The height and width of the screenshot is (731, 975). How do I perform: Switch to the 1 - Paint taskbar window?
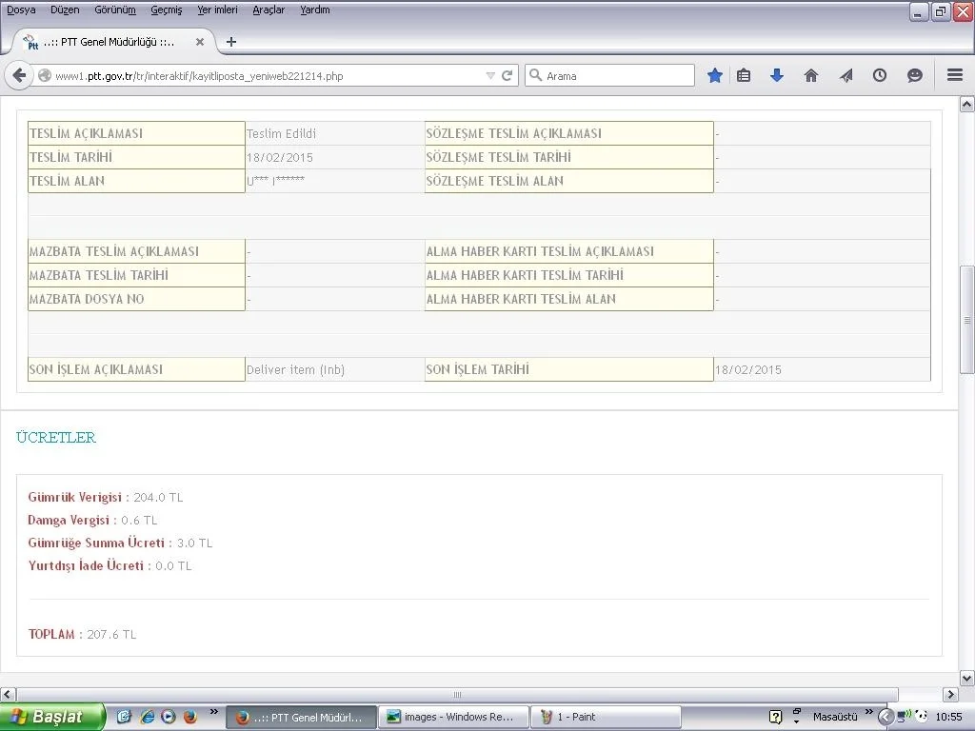(606, 717)
